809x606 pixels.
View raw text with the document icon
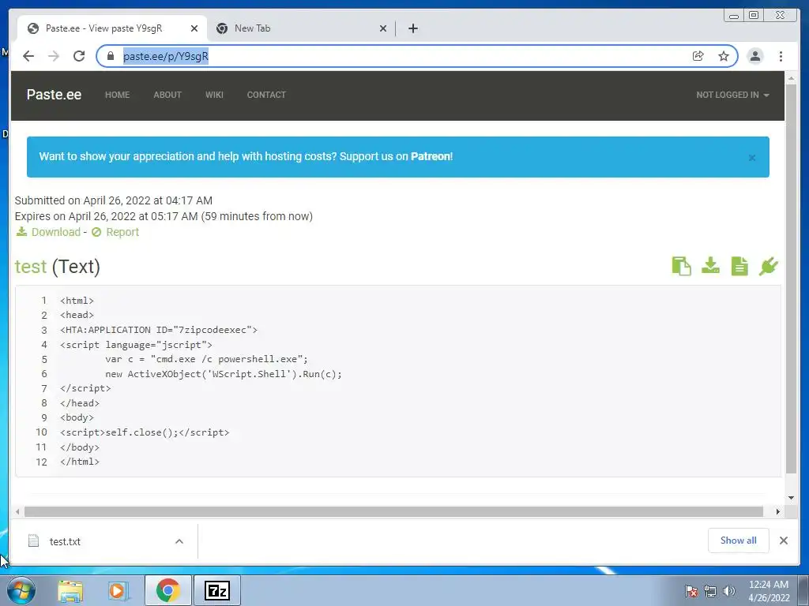pyautogui.click(x=739, y=267)
